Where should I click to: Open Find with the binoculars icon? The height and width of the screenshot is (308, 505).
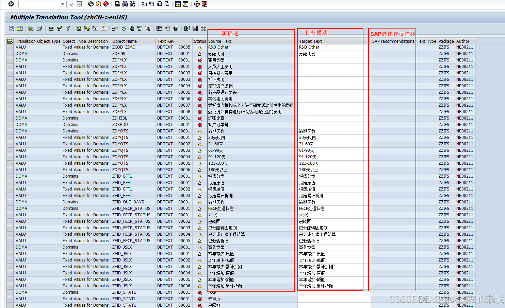125,4
